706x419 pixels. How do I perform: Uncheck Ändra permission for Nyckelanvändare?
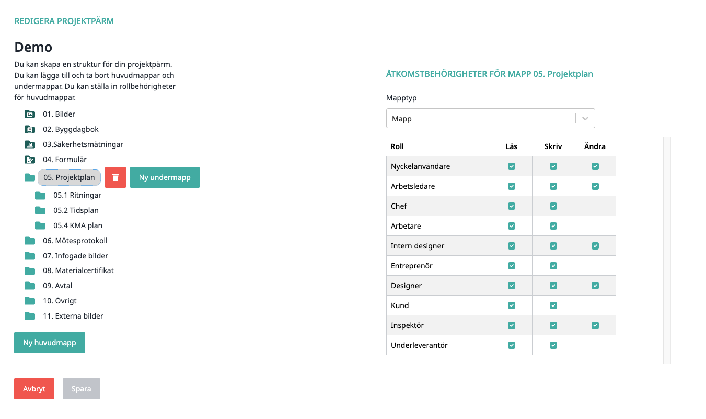pyautogui.click(x=595, y=166)
